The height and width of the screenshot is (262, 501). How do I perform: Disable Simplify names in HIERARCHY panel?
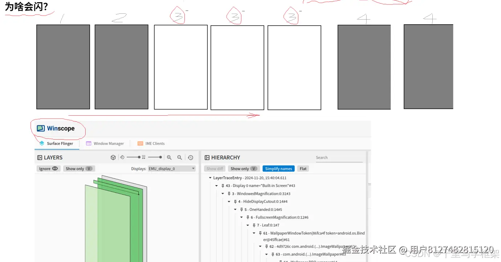tap(278, 169)
